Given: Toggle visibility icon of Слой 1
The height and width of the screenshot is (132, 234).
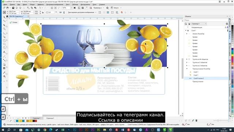Looking at the screenshot, I should coord(188,30).
